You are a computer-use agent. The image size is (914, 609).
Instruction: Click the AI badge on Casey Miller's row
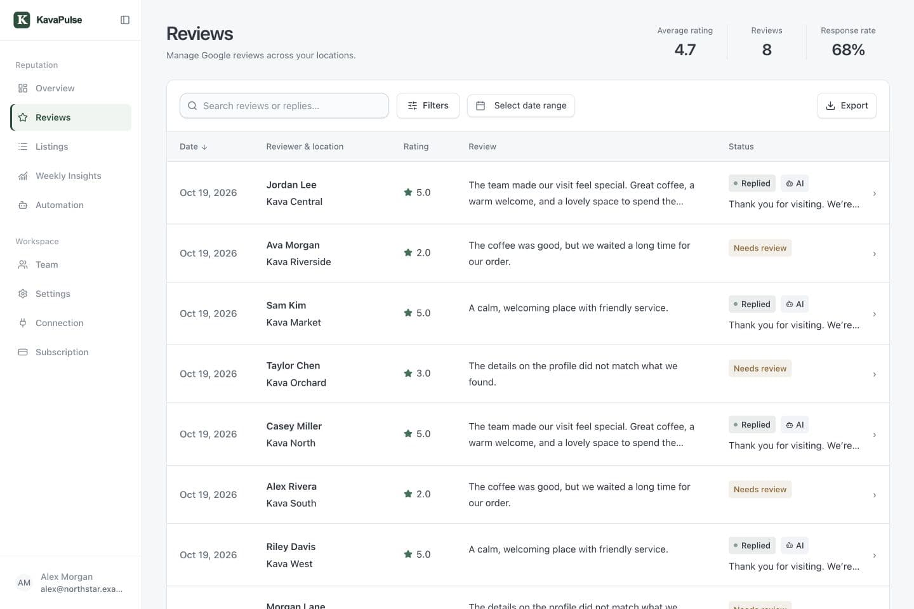(795, 424)
